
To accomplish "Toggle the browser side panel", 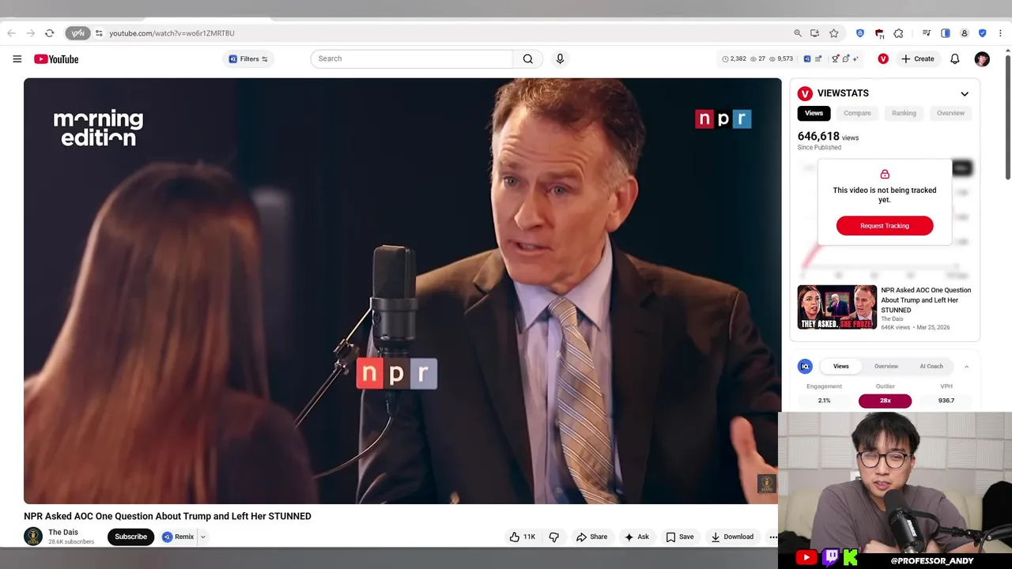I will pos(946,33).
